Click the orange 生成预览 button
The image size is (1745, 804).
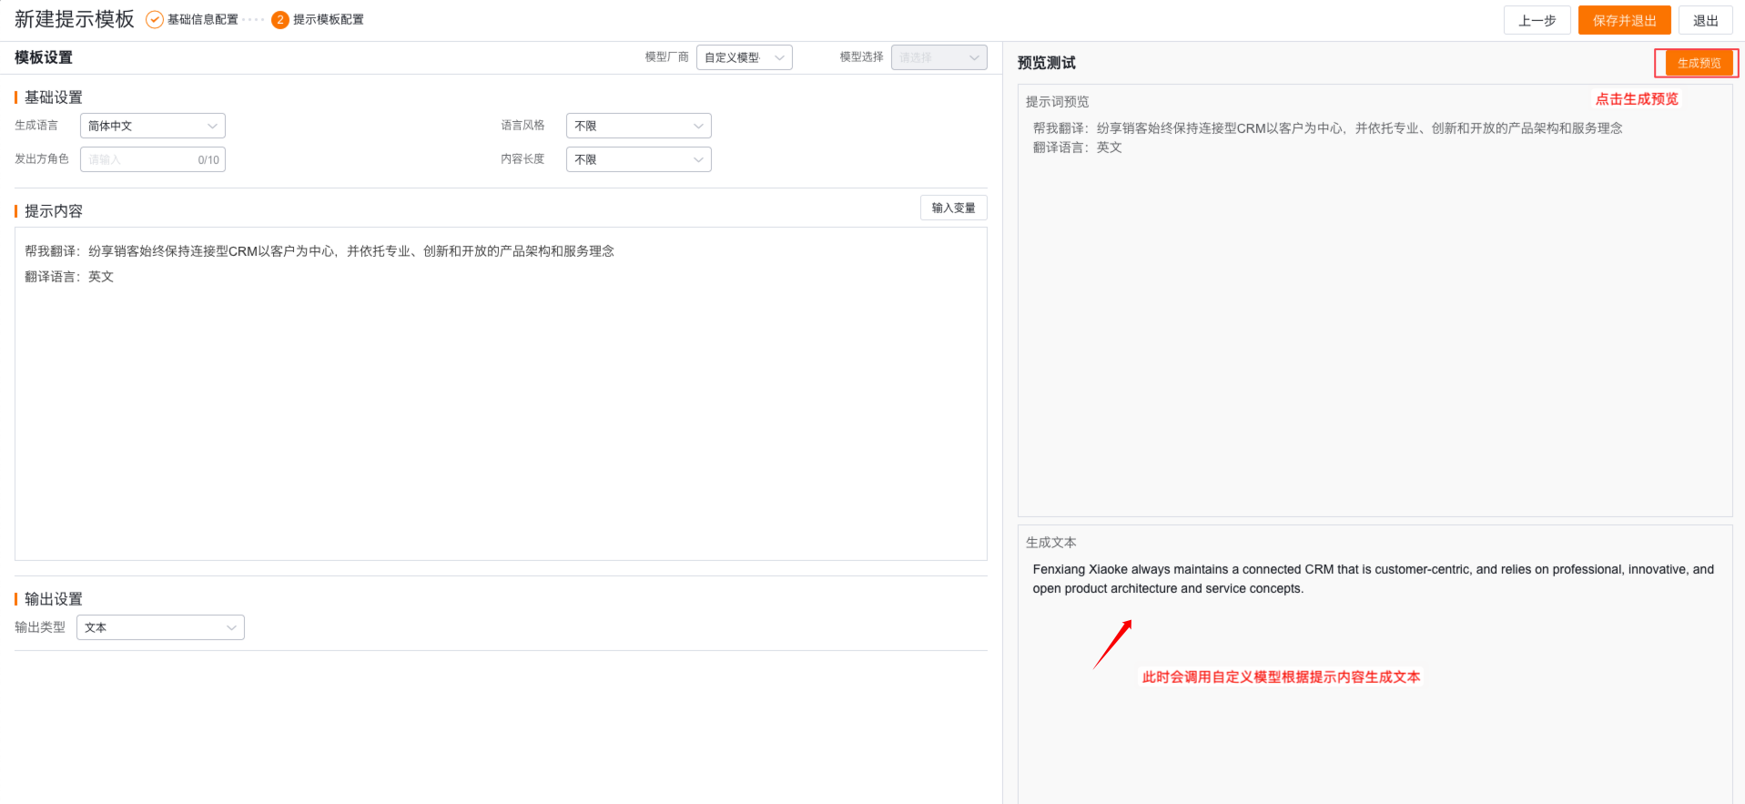click(x=1699, y=63)
